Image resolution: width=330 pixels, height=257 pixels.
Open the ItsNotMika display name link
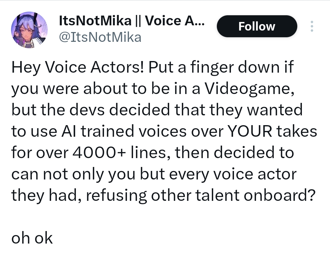coord(95,21)
